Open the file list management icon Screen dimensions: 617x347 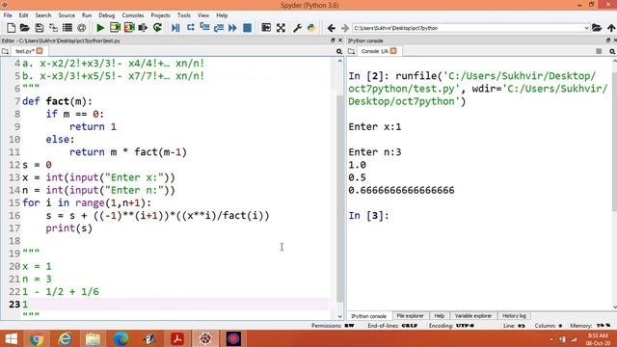67,28
